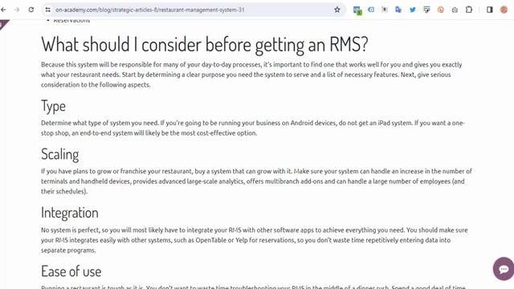Click text 'their schedules).' in Scaling section
The width and height of the screenshot is (514, 289).
tap(64, 192)
